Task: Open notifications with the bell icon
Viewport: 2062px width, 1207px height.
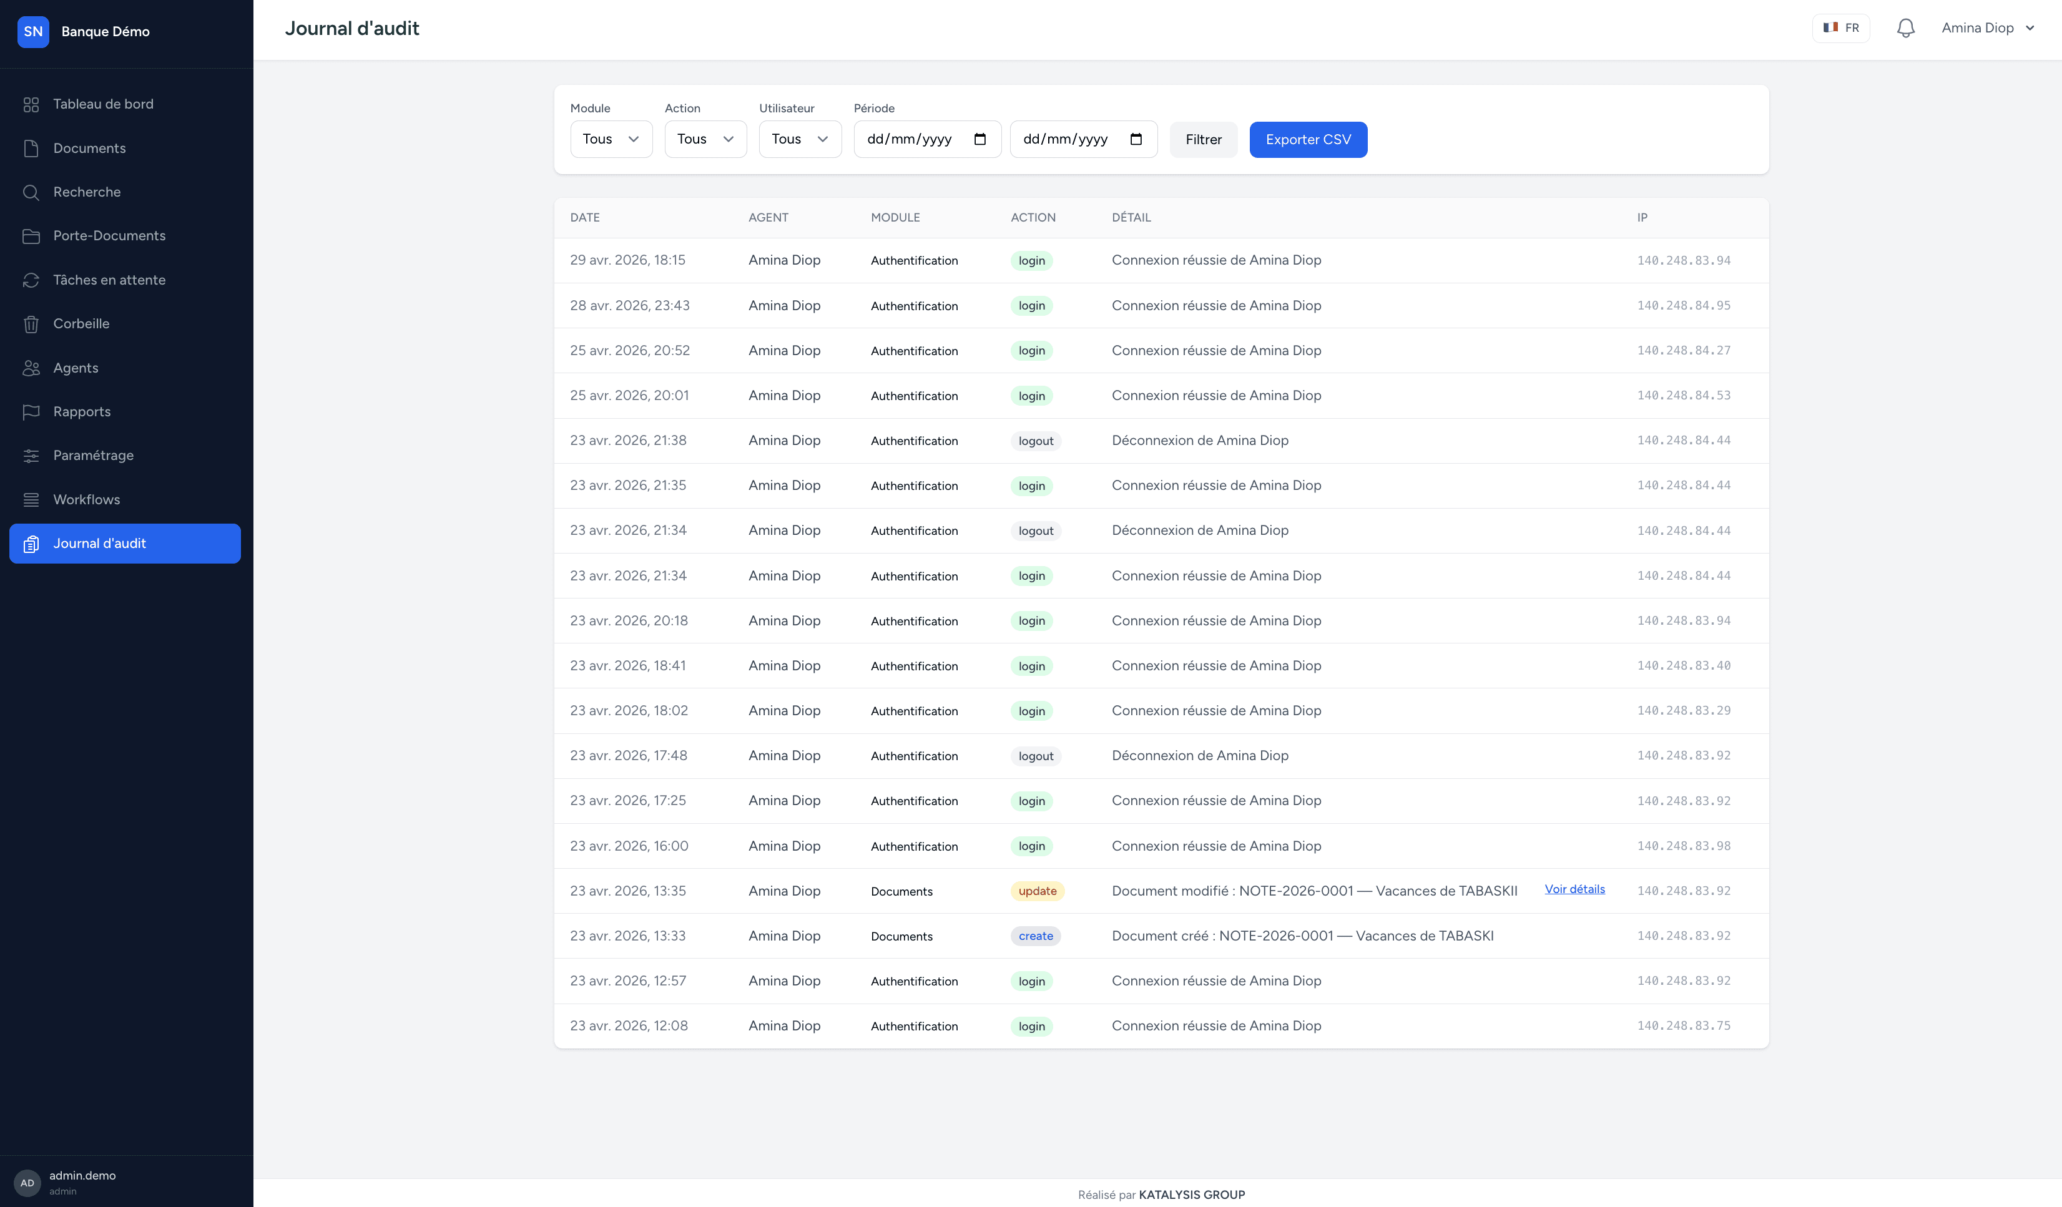Action: point(1905,28)
